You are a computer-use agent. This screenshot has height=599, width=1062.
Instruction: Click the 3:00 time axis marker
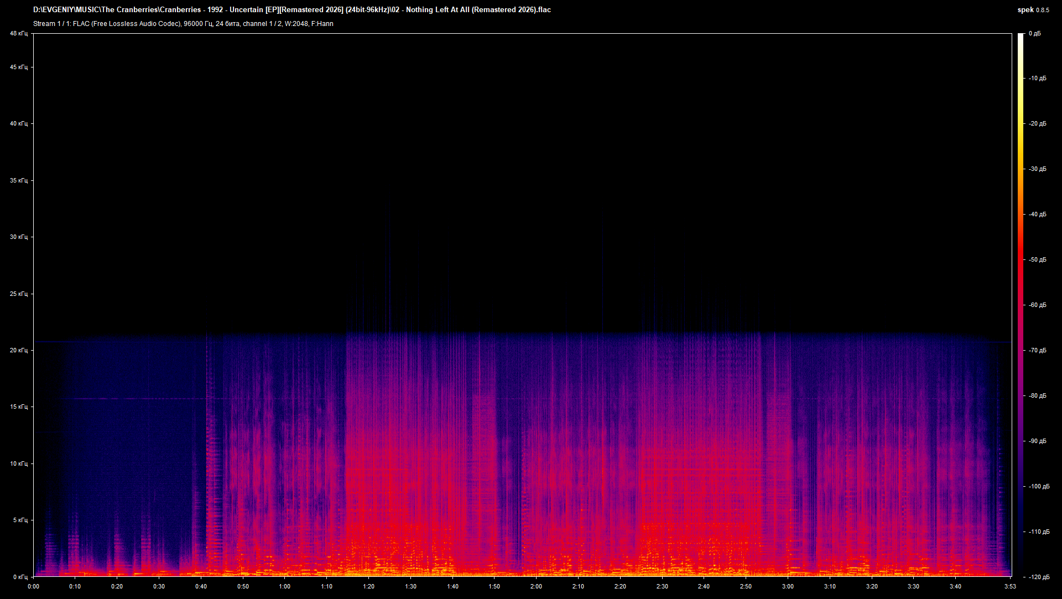click(788, 586)
